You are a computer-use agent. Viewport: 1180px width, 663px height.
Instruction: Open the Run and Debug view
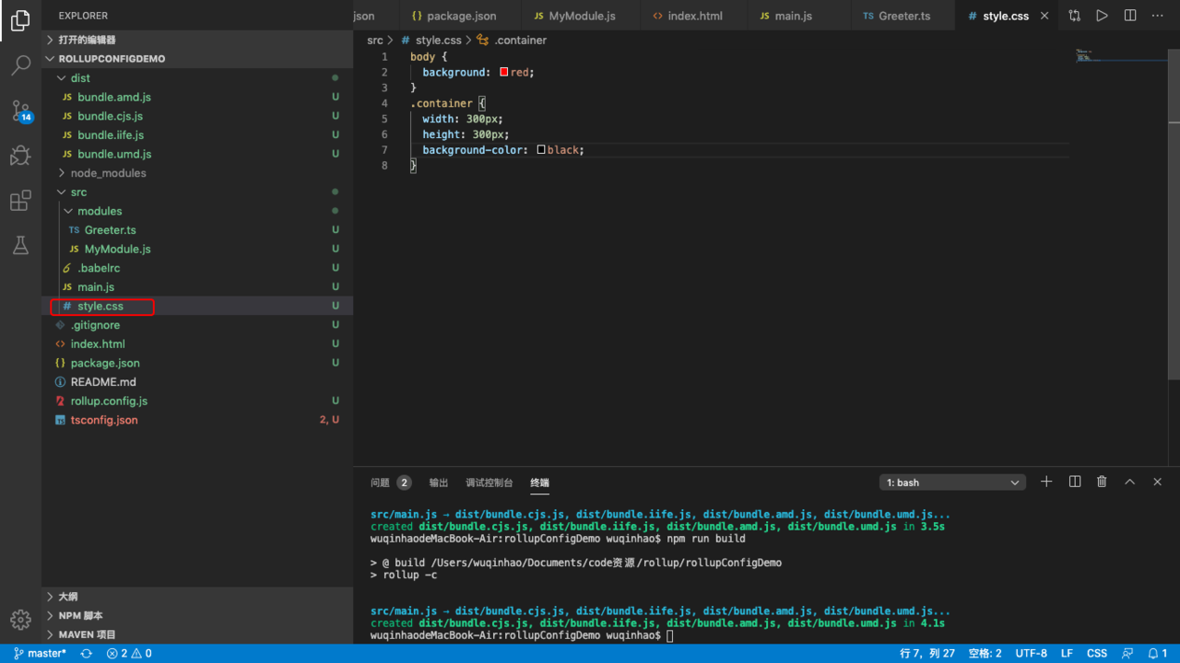point(20,155)
